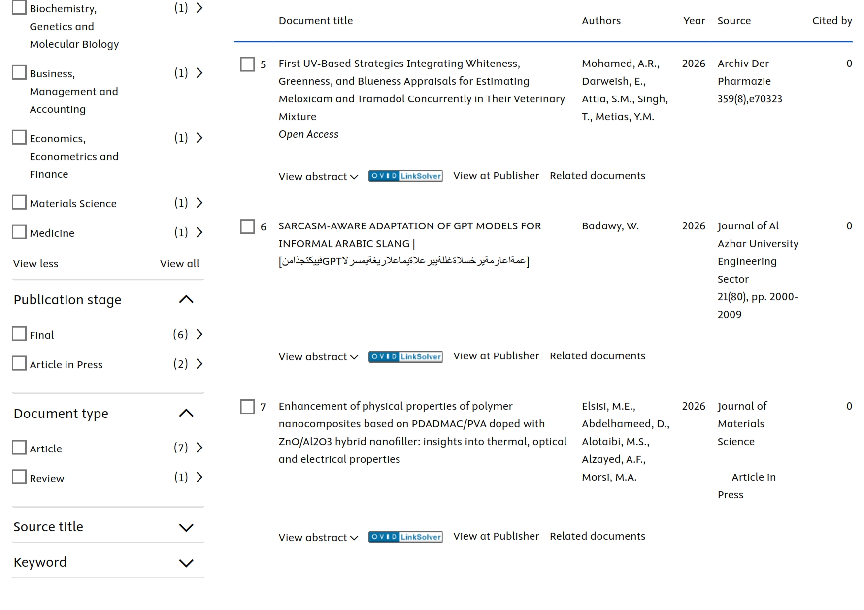Open Related documents for document 6
864x610 pixels.
598,356
